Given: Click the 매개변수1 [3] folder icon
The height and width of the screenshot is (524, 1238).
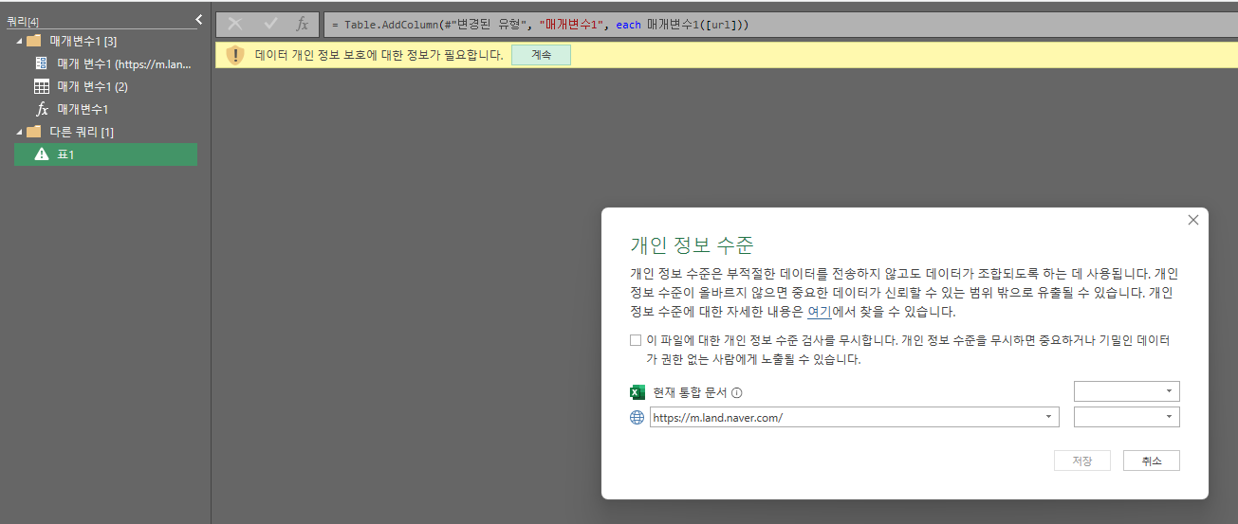Looking at the screenshot, I should coord(34,41).
